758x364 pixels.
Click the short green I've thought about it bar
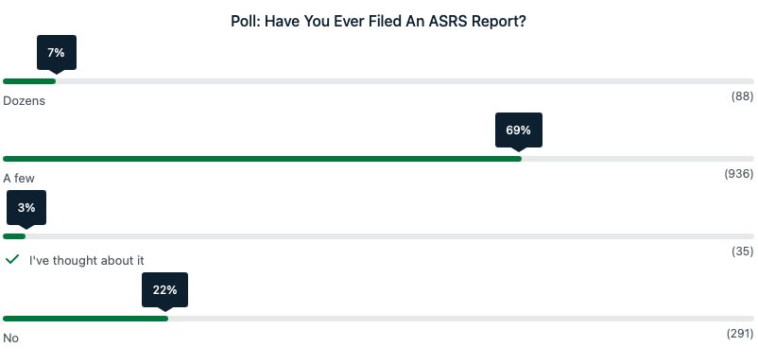pos(14,236)
